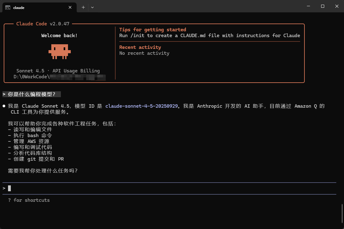Click the claude-sonnet-4-5-20250929 model ID
This screenshot has width=344, height=229.
click(142, 106)
